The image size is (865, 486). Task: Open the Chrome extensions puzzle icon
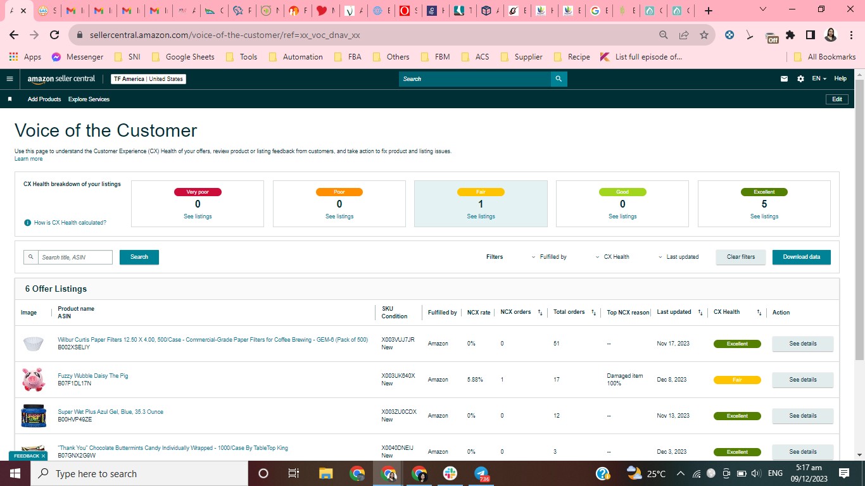tap(790, 35)
